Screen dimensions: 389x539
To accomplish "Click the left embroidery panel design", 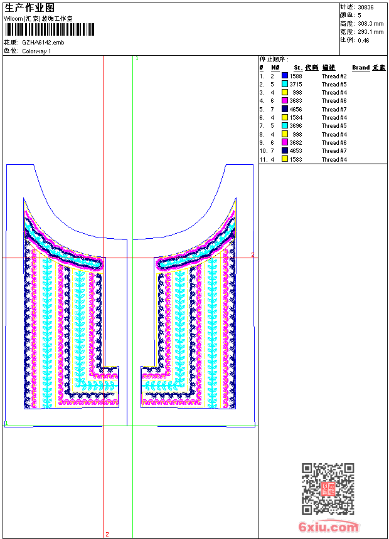I will [72, 303].
